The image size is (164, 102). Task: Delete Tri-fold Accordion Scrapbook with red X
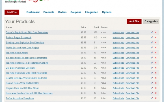coord(156,98)
